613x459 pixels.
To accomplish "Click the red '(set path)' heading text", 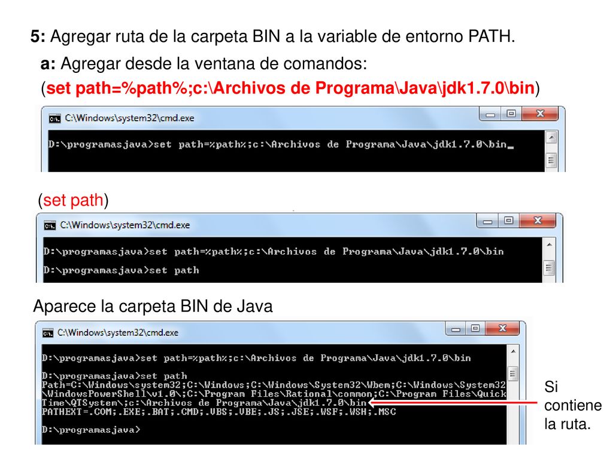I will (73, 200).
